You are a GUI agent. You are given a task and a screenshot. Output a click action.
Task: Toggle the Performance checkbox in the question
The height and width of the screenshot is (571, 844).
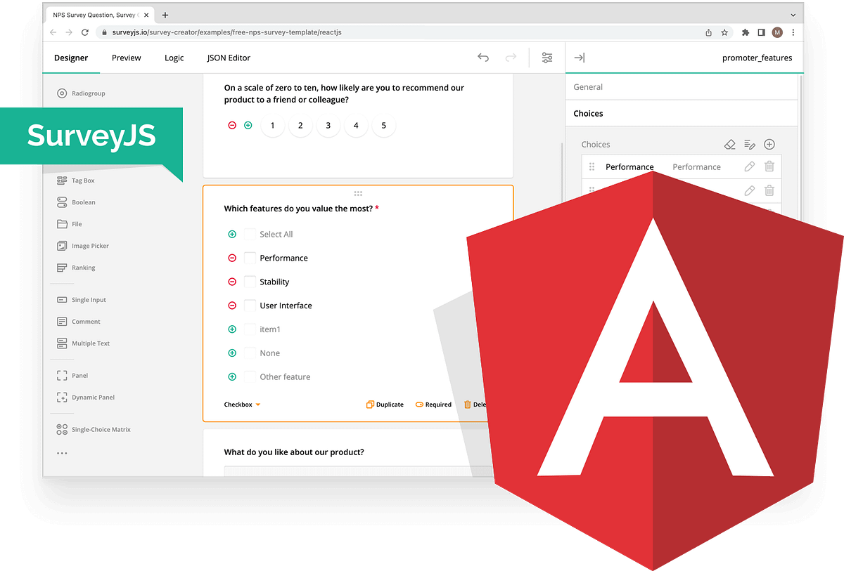pos(250,258)
